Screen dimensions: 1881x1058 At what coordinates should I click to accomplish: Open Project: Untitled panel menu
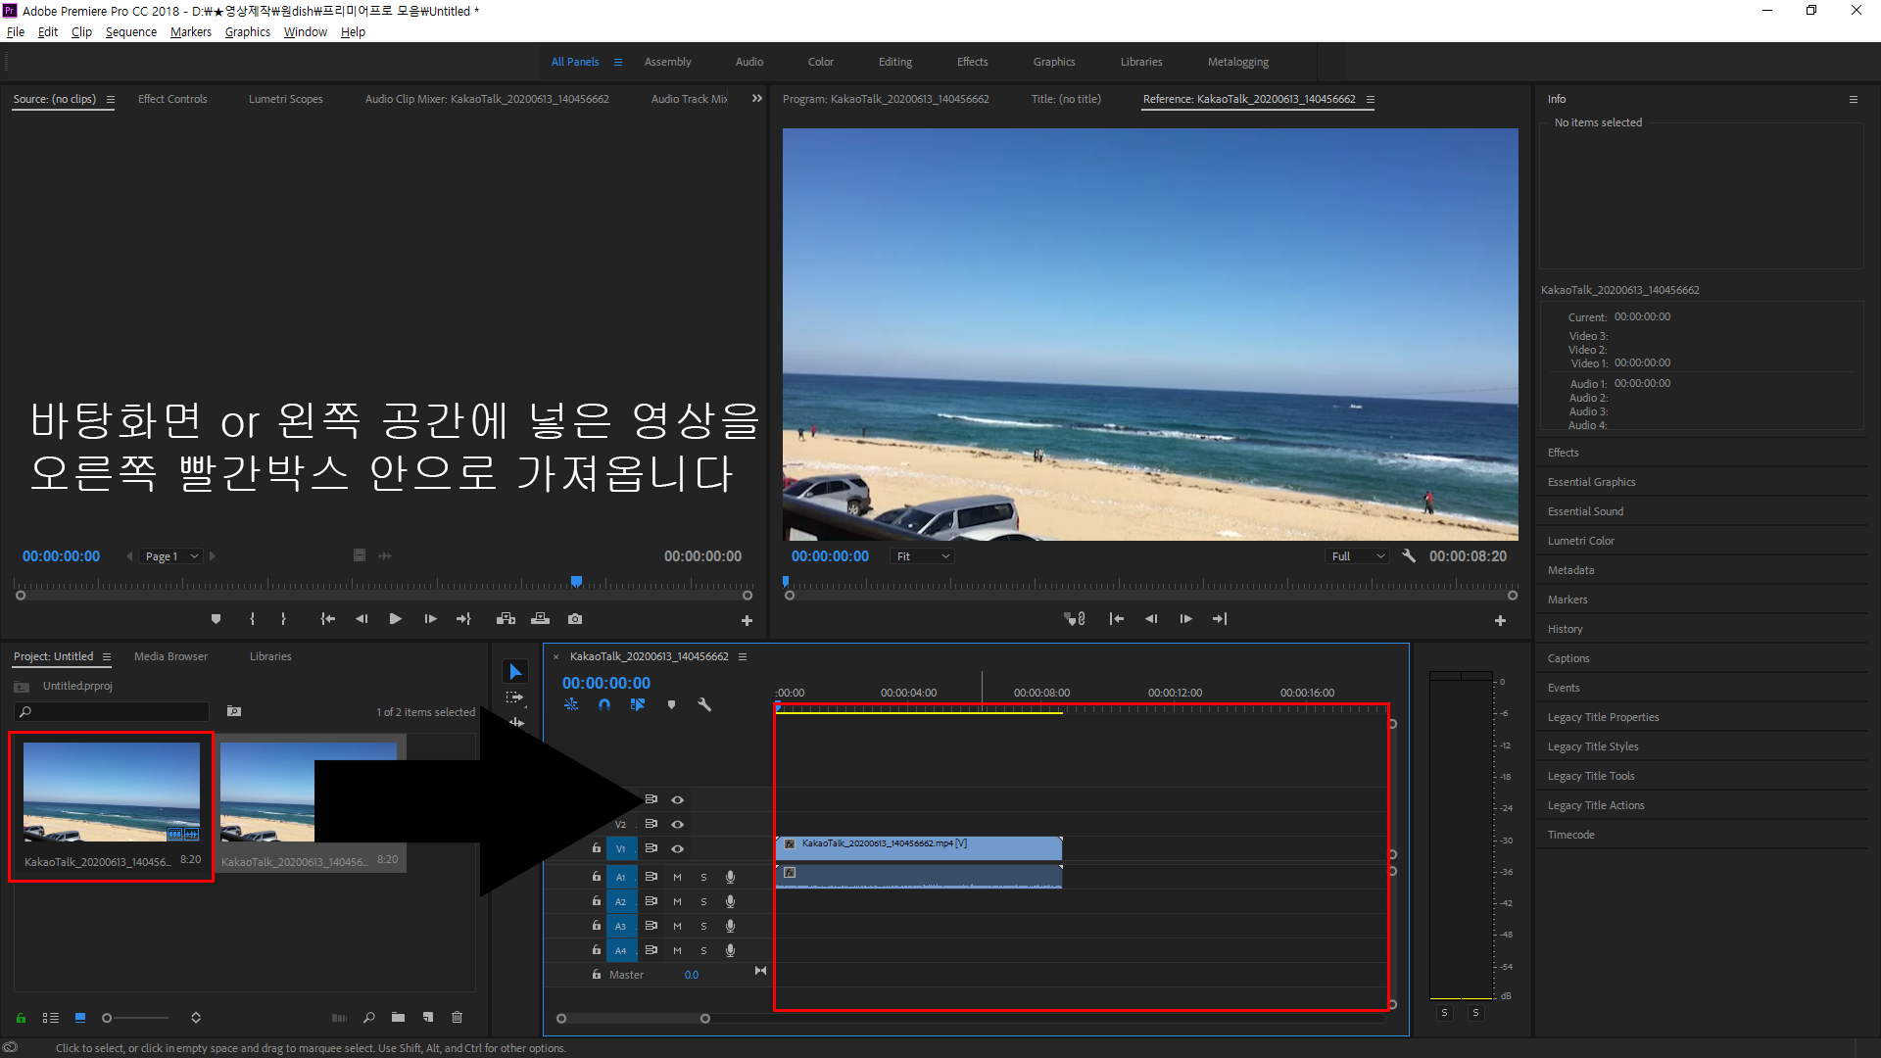[107, 656]
